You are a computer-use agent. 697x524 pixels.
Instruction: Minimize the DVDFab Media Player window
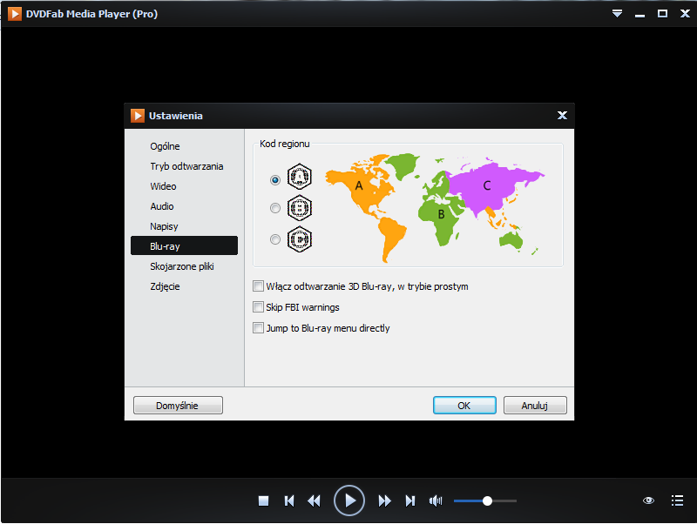(639, 15)
